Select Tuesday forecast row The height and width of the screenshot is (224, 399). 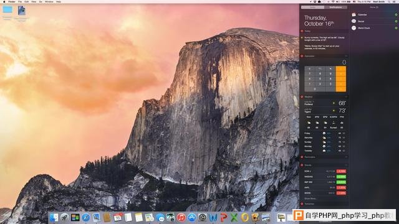tap(325, 151)
